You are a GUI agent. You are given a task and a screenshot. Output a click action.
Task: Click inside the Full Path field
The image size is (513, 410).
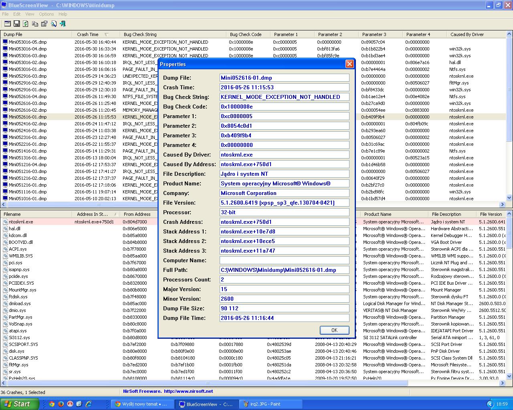(284, 270)
